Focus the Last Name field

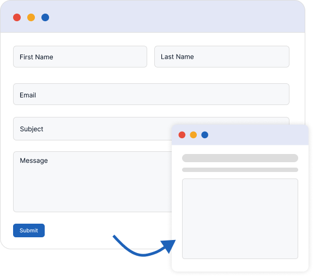tap(222, 57)
